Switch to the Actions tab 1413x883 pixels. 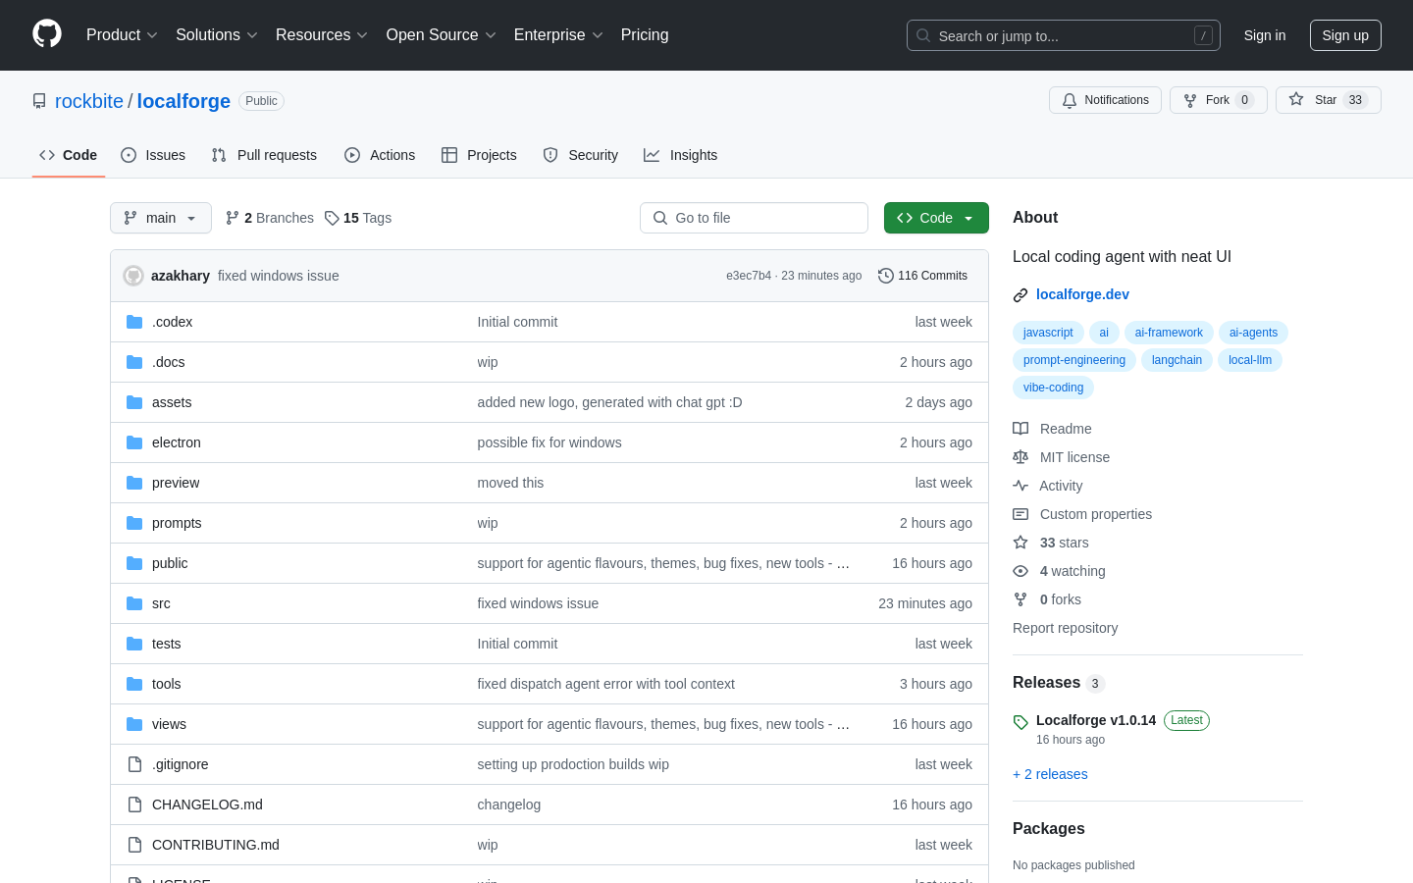point(380,155)
